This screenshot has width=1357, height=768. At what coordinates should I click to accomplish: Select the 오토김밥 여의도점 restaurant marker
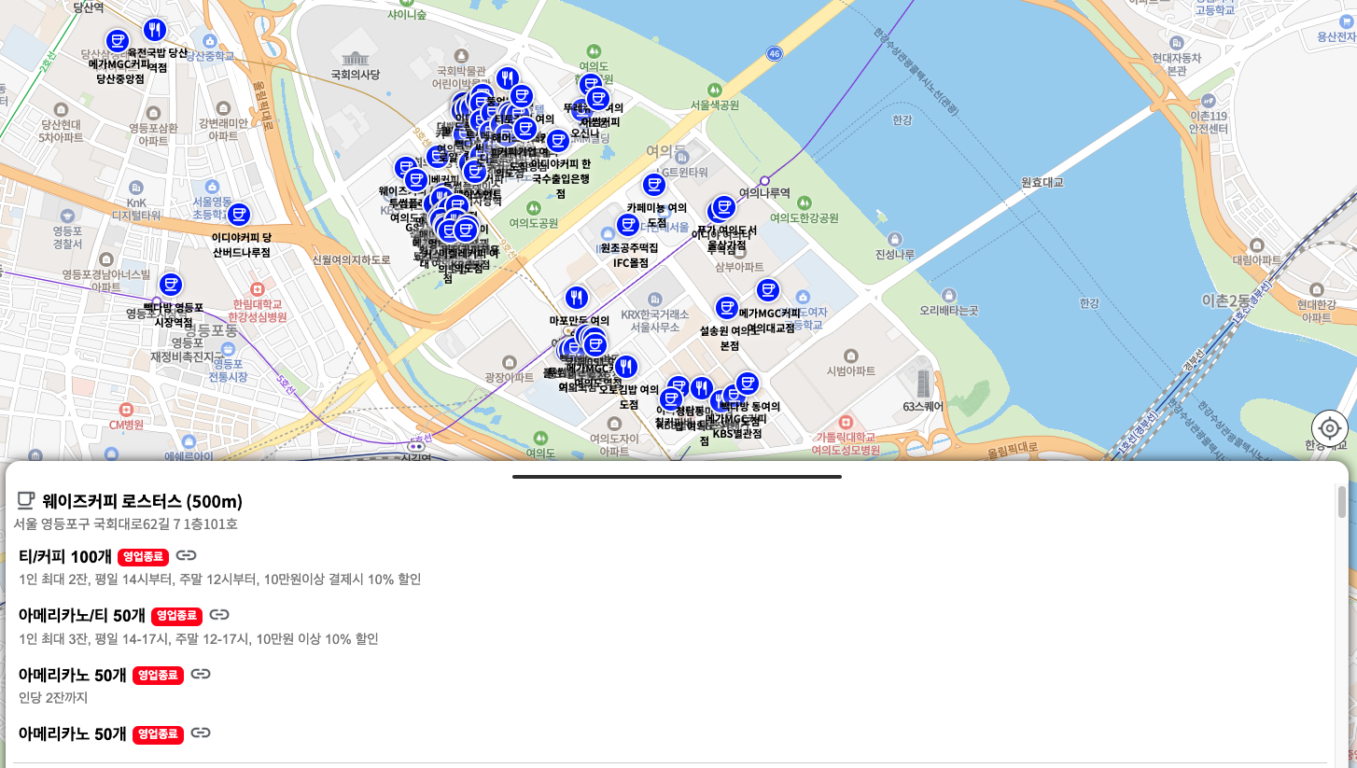[626, 367]
